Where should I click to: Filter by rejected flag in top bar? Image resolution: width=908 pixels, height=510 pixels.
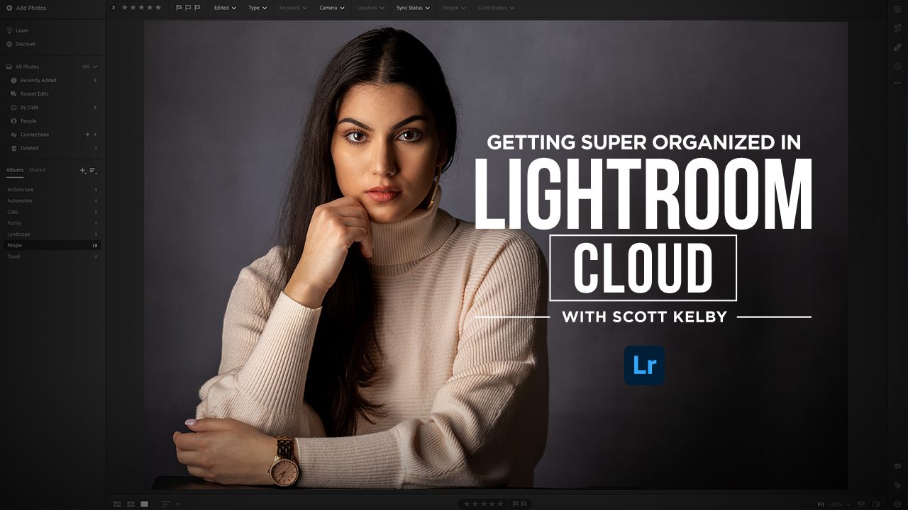point(196,8)
